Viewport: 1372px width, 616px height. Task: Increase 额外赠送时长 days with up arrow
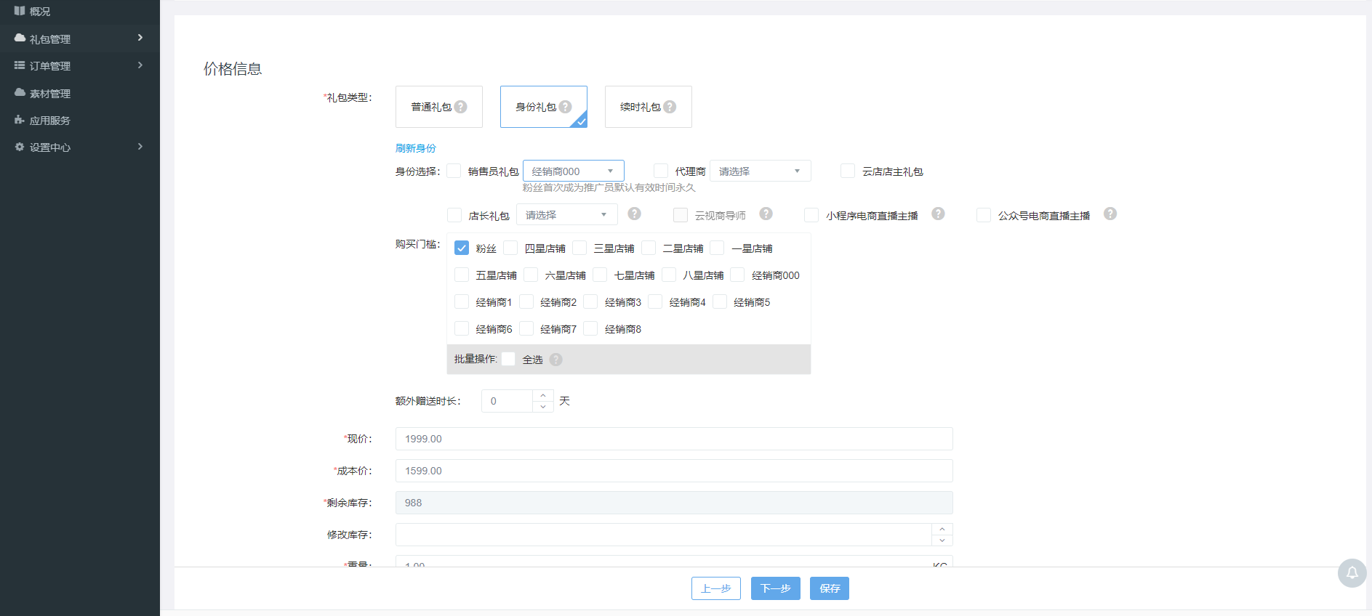click(x=543, y=396)
